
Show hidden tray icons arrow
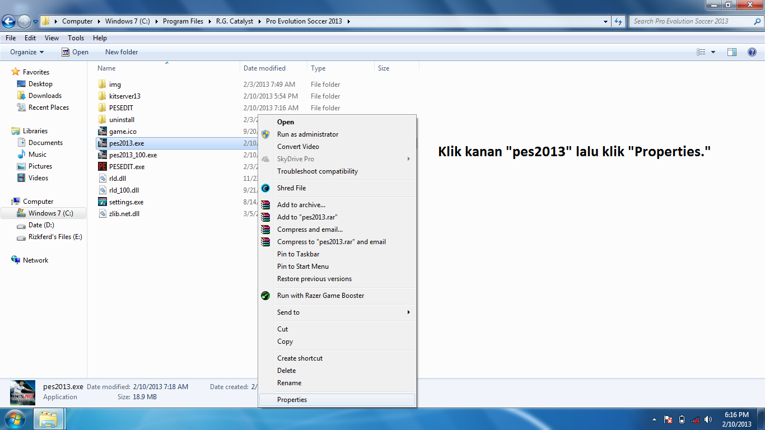655,419
